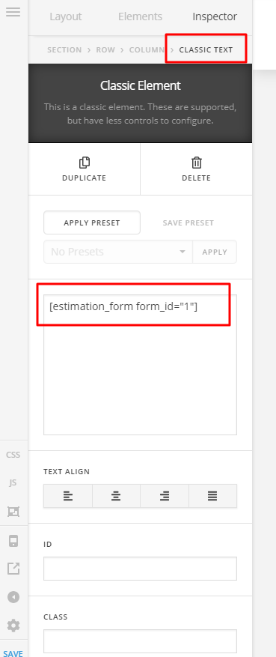Go to Column in the breadcrumb
The height and width of the screenshot is (657, 276).
[147, 50]
